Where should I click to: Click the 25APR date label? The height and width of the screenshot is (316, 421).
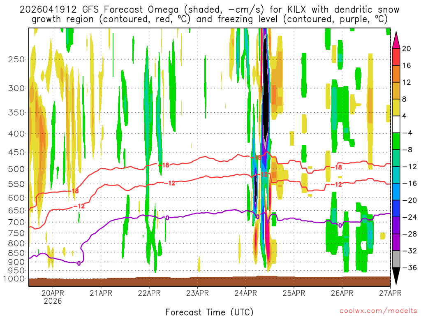coord(294,293)
